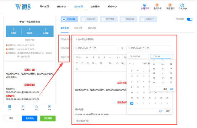197x128 pixels.
Task: Click the 刷新 refresh button
Action: (x=11, y=118)
